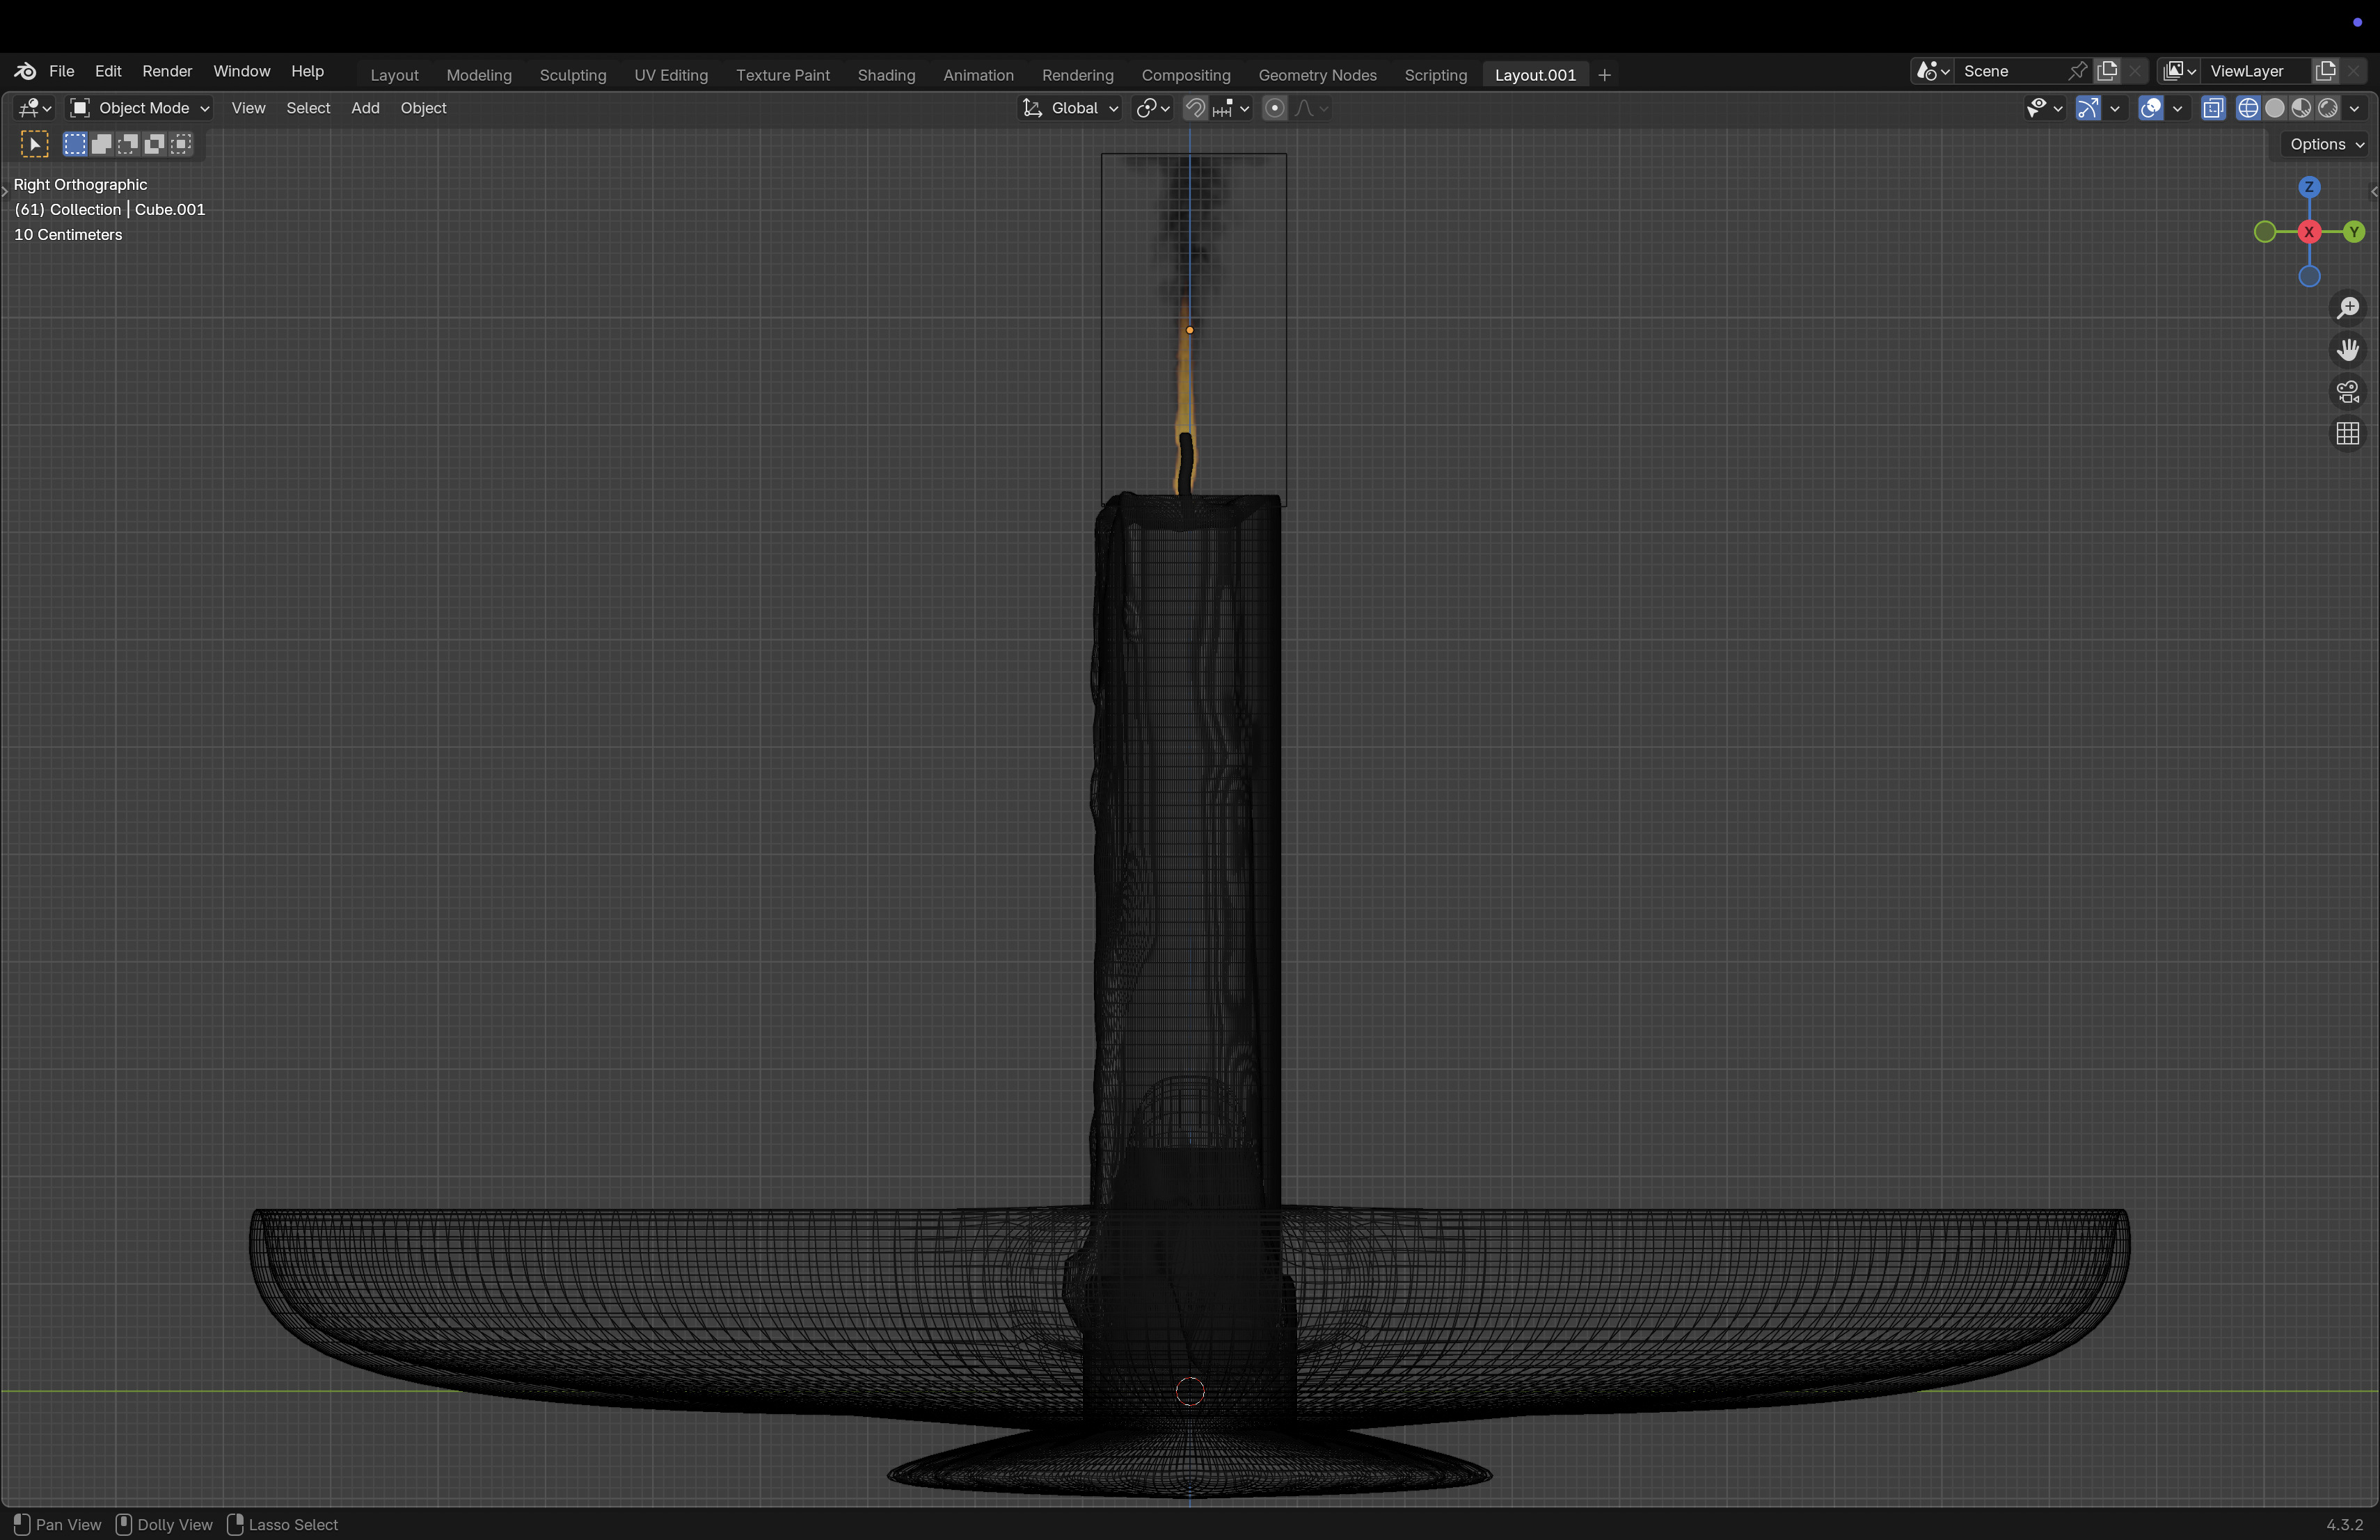
Task: Add a new workspace with plus
Action: [1604, 75]
